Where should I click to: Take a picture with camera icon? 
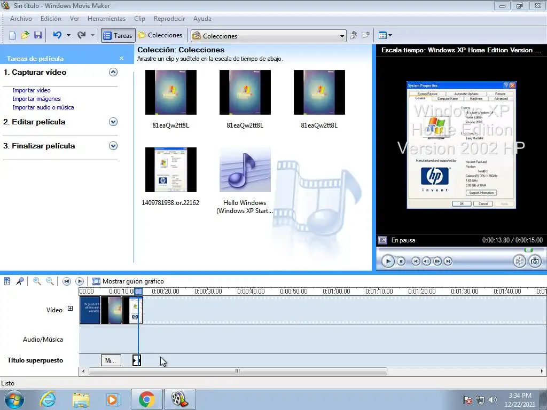pyautogui.click(x=535, y=261)
